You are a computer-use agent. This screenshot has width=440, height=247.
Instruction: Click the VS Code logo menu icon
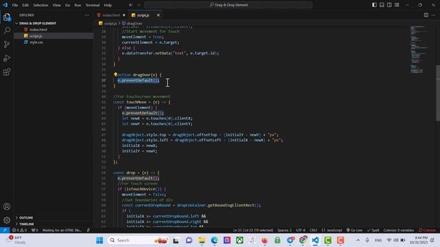5,5
